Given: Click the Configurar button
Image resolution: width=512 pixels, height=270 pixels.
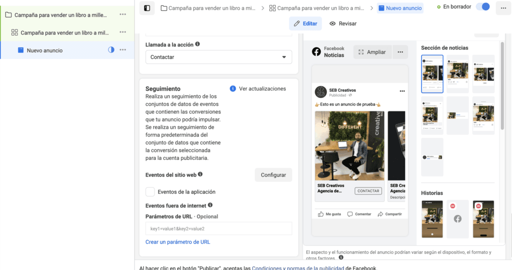Looking at the screenshot, I should 273,175.
